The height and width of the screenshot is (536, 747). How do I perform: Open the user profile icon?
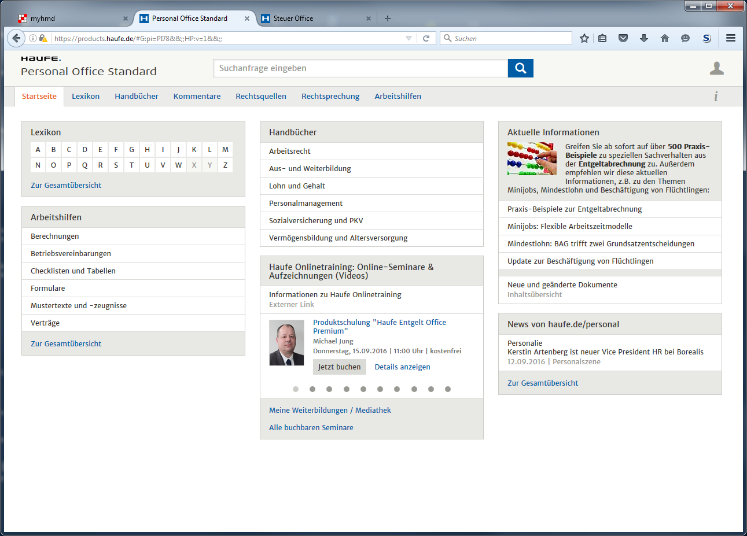[x=716, y=68]
